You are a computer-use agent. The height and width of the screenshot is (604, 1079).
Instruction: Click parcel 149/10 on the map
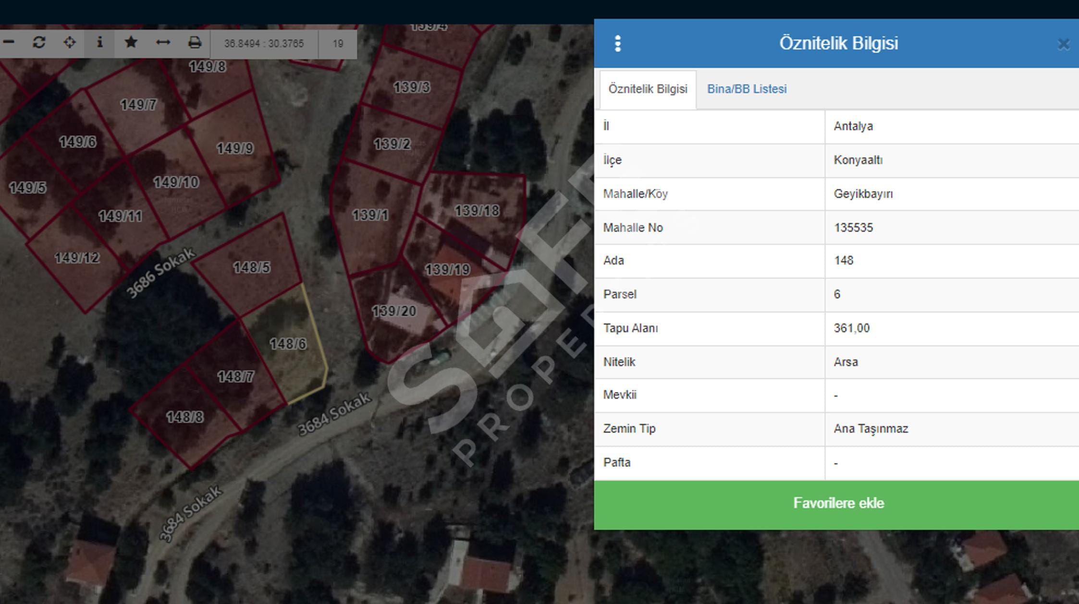click(x=175, y=183)
